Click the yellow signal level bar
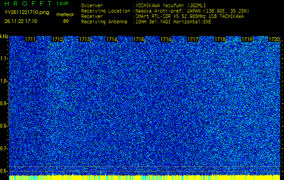This screenshot has height=180, width=284. (144, 177)
